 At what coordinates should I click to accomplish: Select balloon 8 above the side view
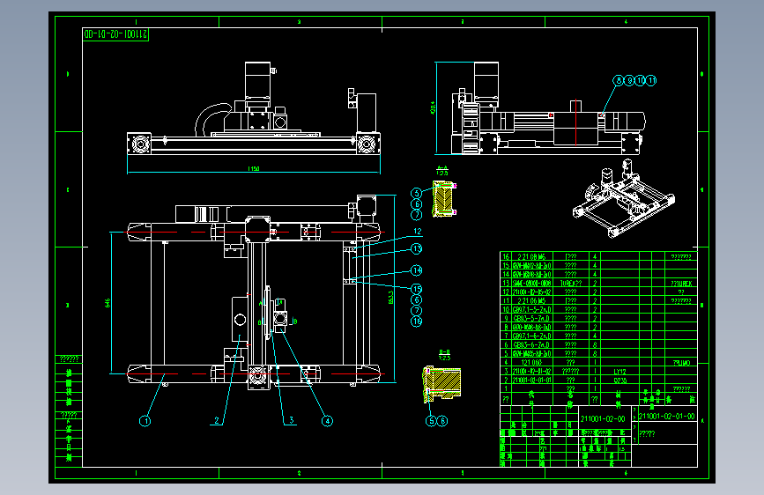coord(619,80)
